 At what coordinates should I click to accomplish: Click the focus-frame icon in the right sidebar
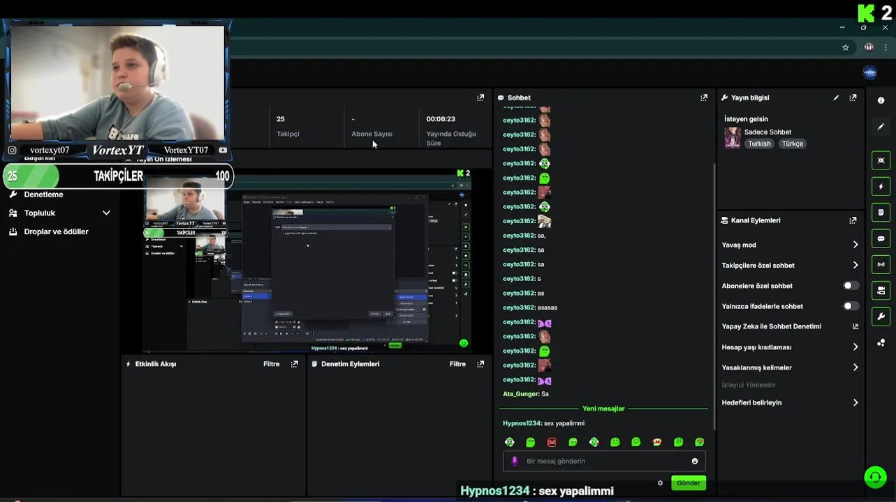pos(881,160)
